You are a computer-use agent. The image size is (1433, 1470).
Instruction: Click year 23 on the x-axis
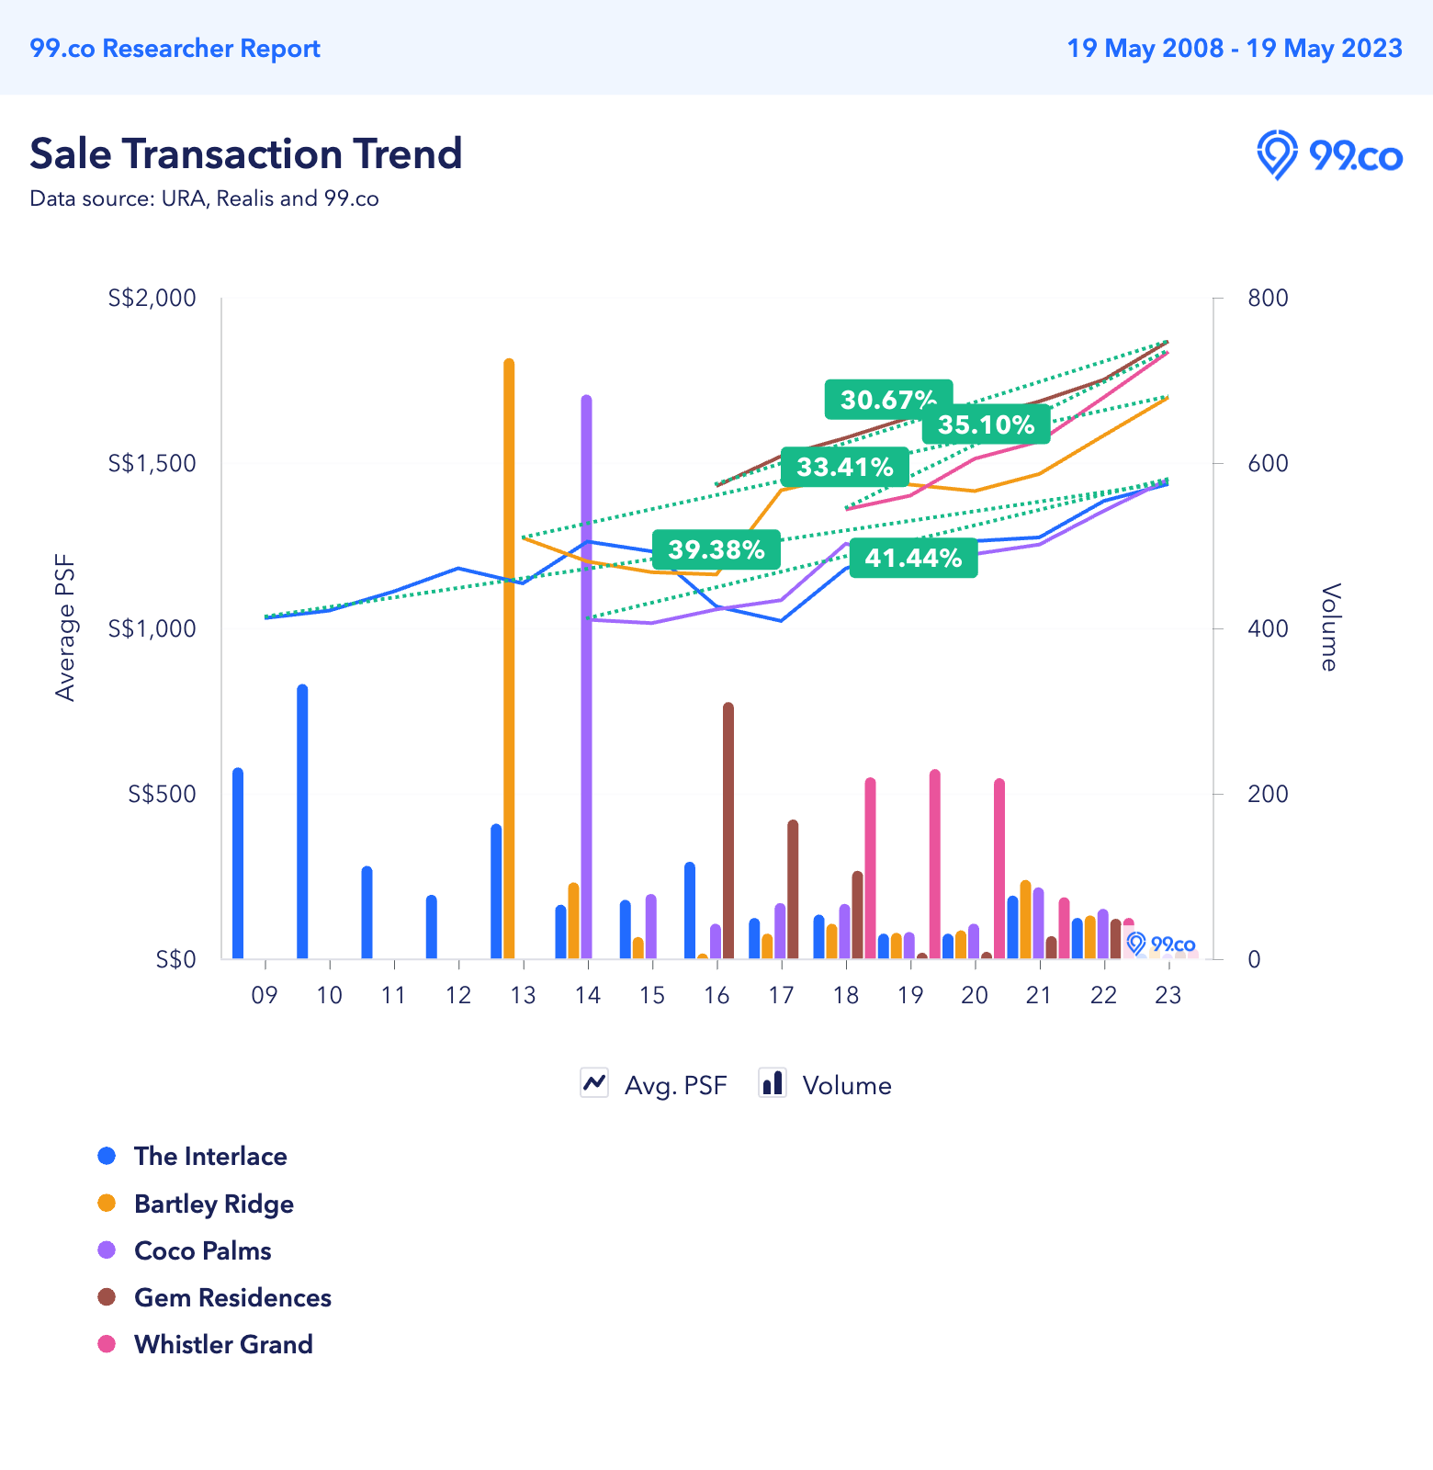click(1168, 995)
